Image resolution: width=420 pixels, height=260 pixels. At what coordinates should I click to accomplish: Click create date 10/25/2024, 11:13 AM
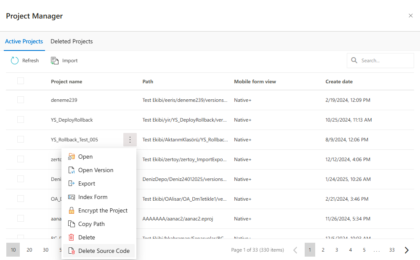point(349,120)
